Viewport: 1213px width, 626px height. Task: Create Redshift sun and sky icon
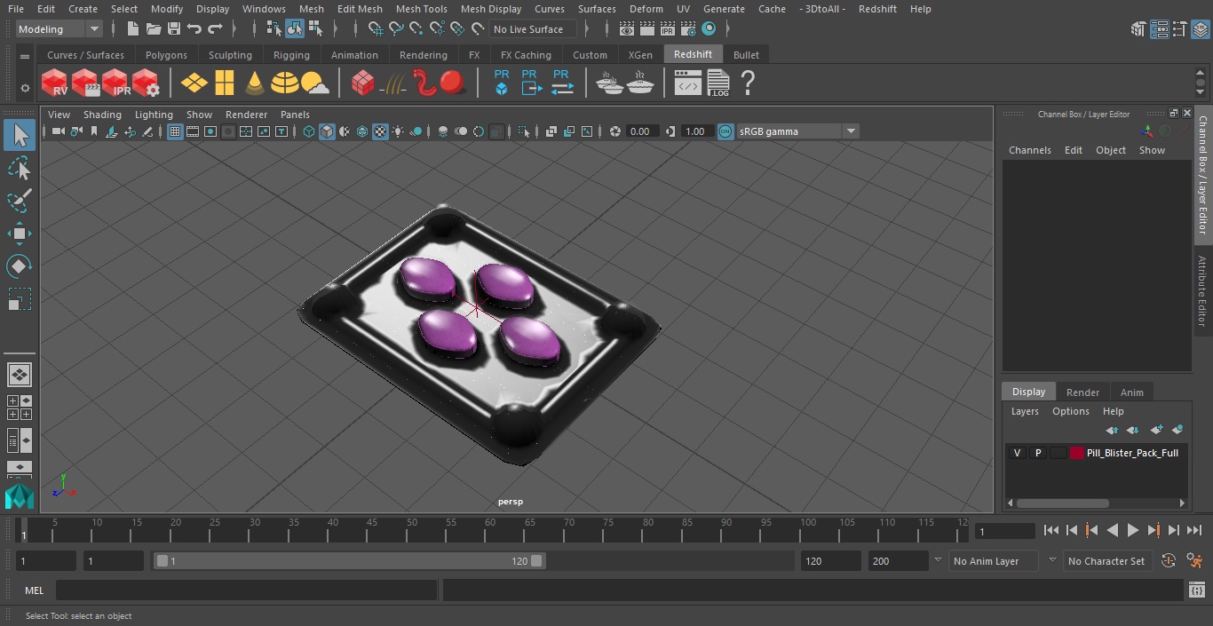coord(314,83)
